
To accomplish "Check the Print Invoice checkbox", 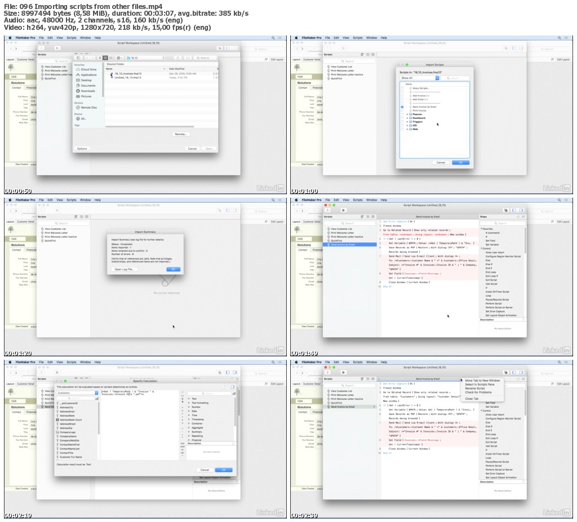I will coord(402,110).
